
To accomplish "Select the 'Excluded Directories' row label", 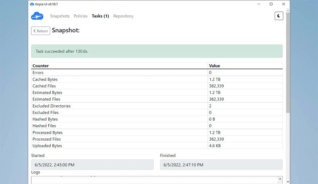I will (51, 106).
